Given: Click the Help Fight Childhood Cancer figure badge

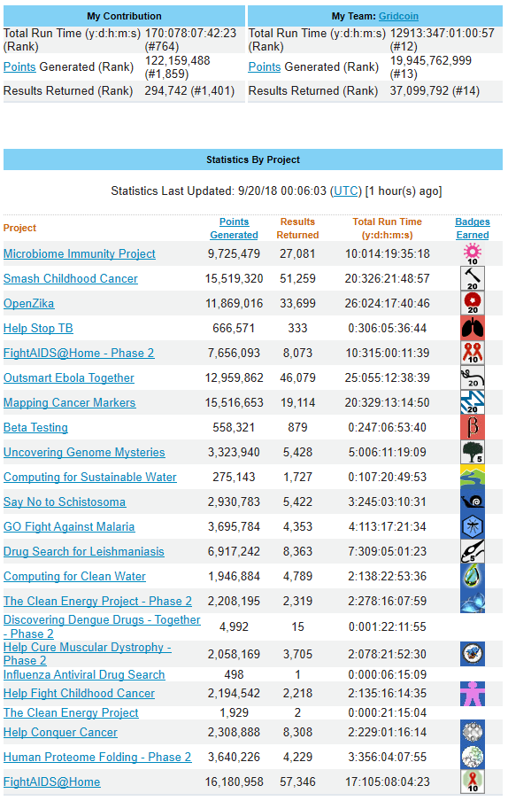Looking at the screenshot, I should point(473,693).
